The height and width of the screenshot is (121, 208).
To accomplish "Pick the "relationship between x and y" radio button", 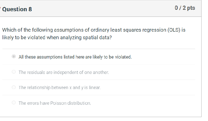I will [x=14, y=88].
